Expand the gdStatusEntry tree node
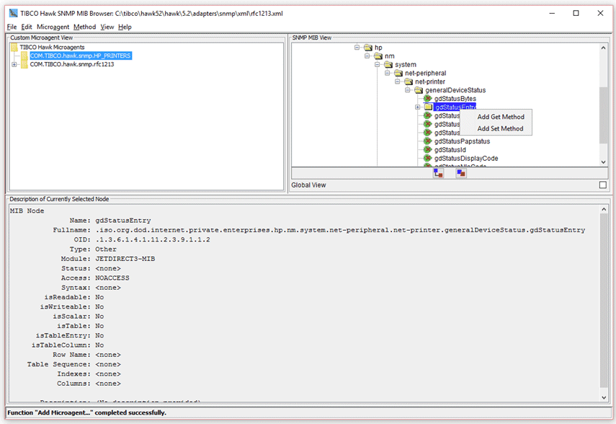This screenshot has height=424, width=616. point(418,107)
